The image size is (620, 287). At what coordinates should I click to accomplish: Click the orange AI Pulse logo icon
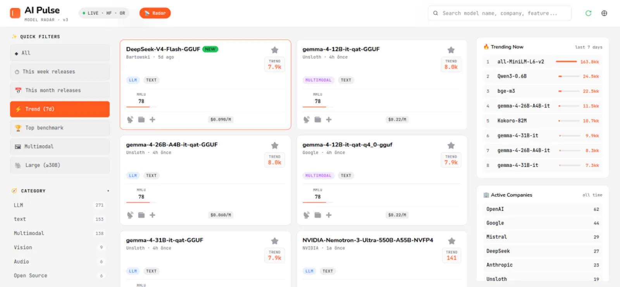(x=15, y=13)
